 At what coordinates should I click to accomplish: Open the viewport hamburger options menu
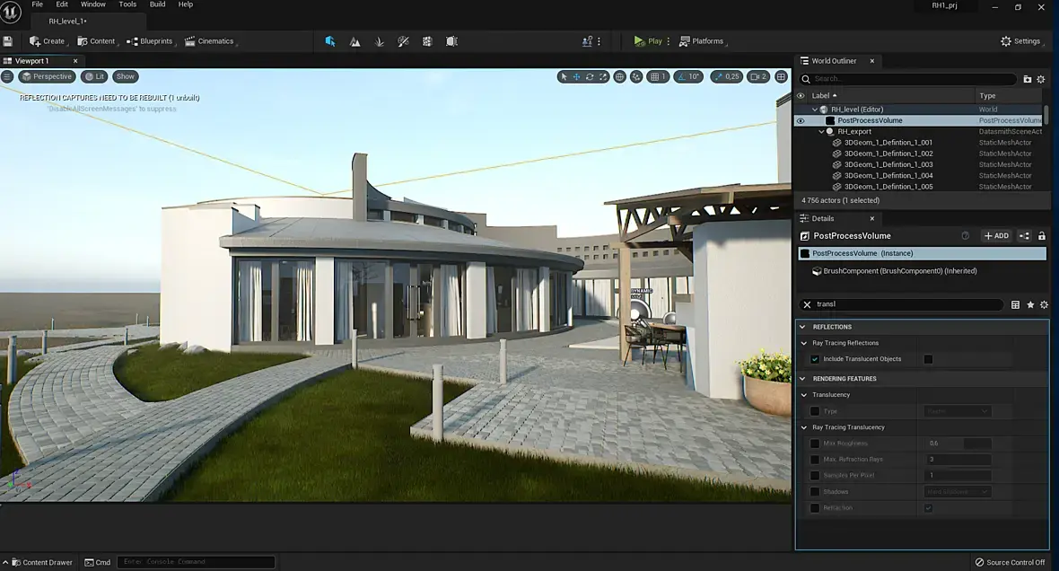click(7, 76)
